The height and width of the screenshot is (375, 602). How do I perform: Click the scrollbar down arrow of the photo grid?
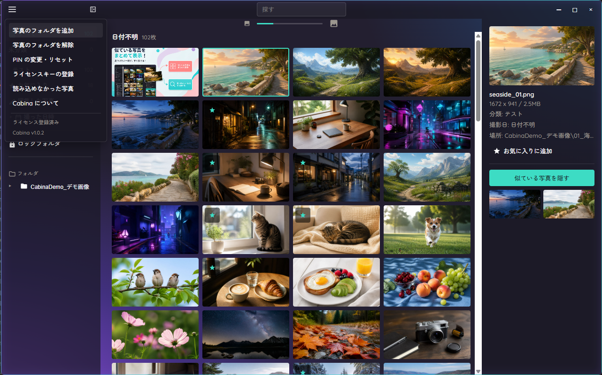478,371
